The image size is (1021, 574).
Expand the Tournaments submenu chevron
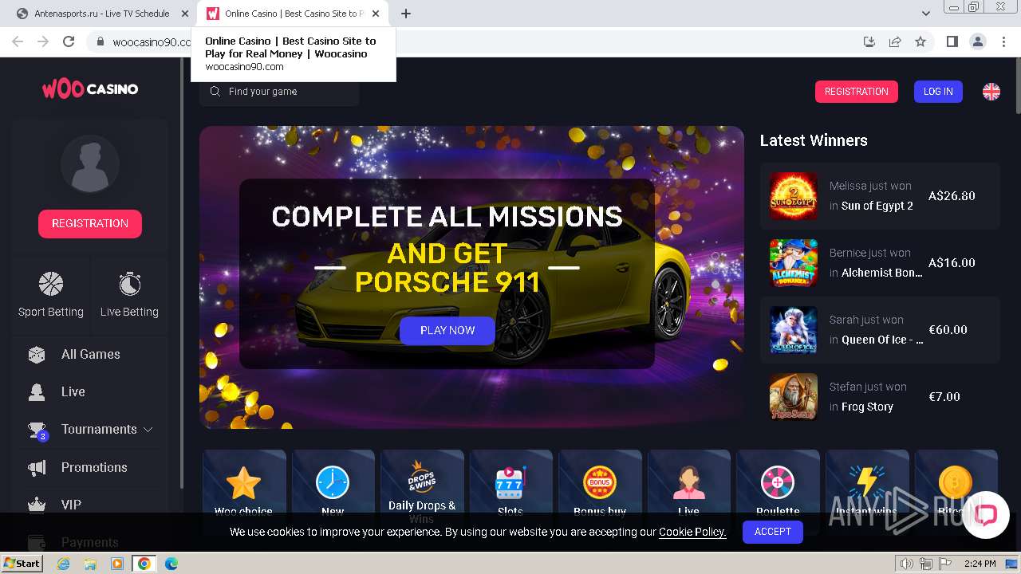148,430
